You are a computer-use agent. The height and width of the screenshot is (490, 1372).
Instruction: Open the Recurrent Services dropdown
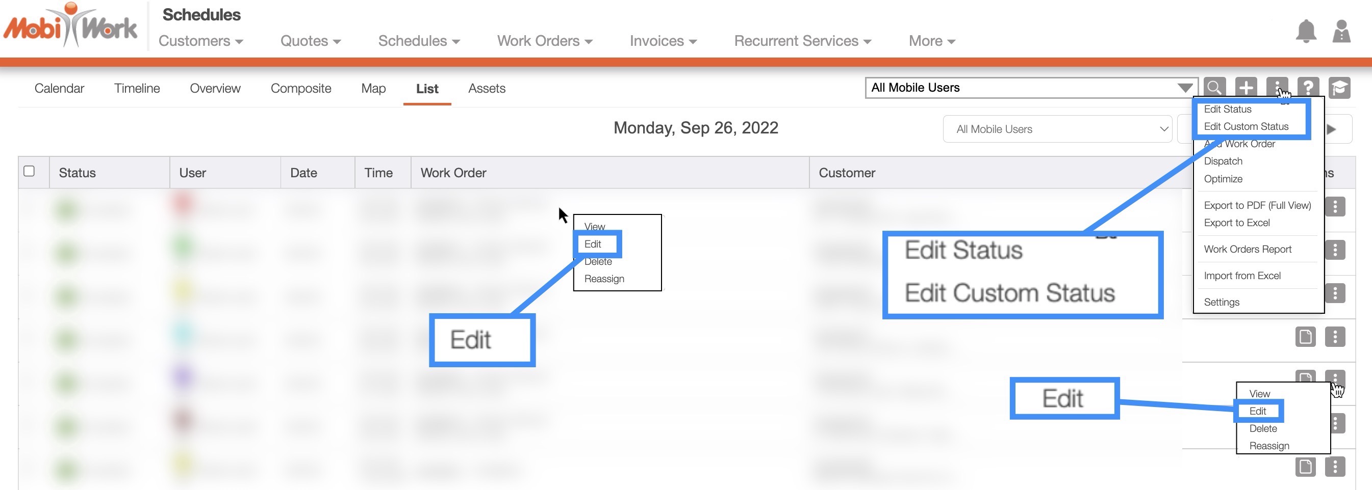pyautogui.click(x=802, y=41)
